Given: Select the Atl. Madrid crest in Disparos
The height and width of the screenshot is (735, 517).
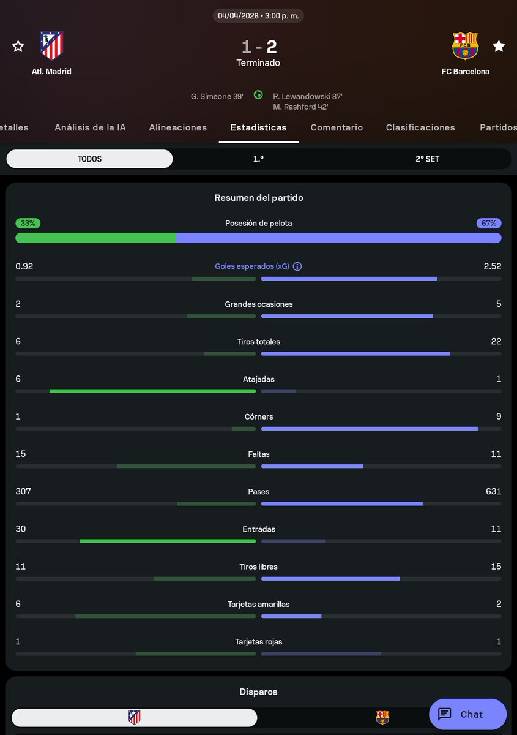Looking at the screenshot, I should click(134, 717).
